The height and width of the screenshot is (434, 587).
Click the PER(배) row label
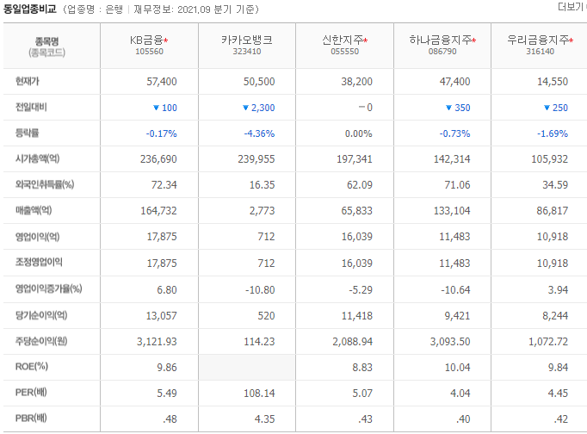(31, 393)
